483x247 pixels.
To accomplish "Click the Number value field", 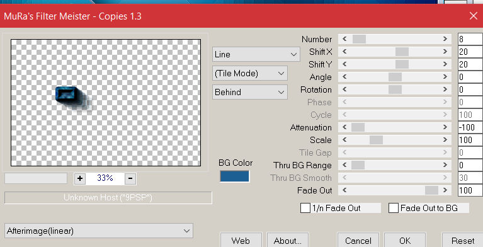I will tap(470, 39).
